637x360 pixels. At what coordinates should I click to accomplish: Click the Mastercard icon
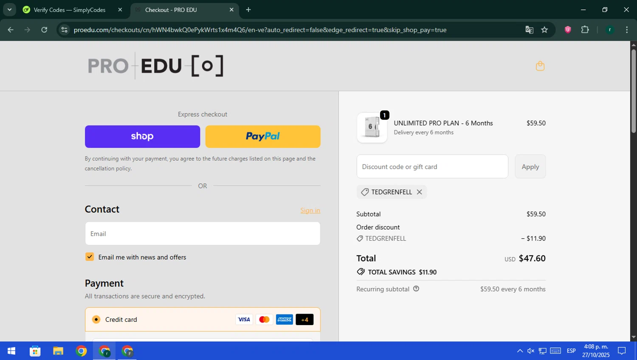point(264,320)
